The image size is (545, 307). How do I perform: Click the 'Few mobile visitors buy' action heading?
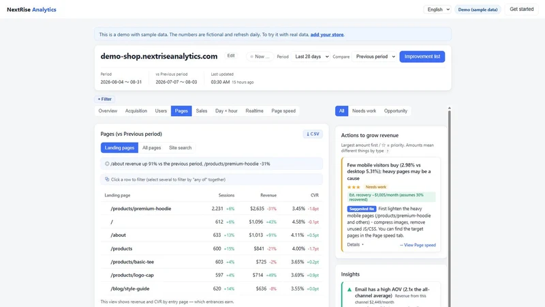coord(389,172)
